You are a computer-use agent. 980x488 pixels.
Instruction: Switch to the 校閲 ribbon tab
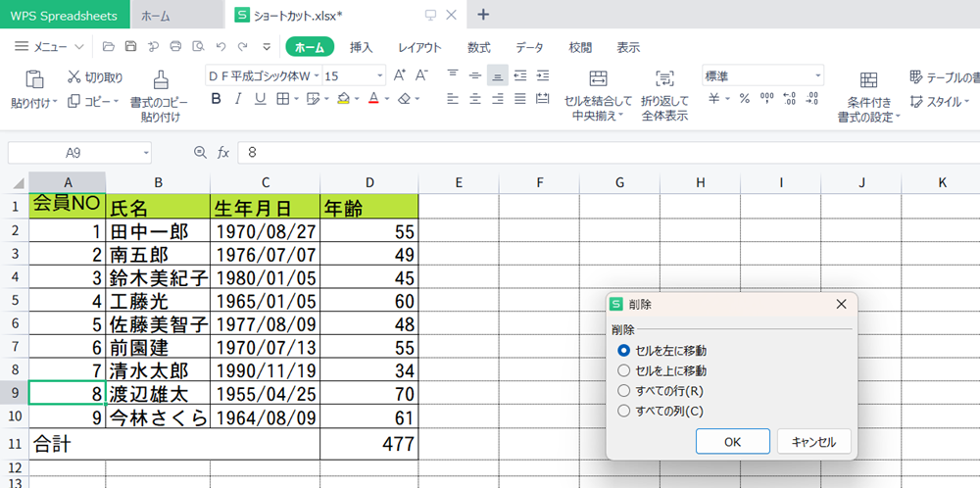point(580,47)
